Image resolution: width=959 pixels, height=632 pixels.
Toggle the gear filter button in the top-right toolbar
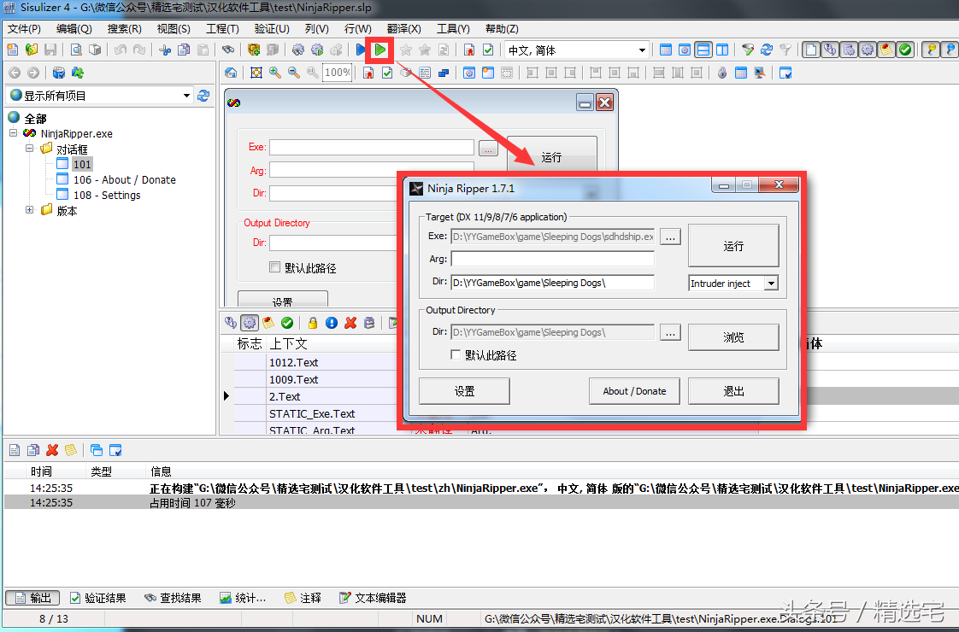tap(868, 50)
